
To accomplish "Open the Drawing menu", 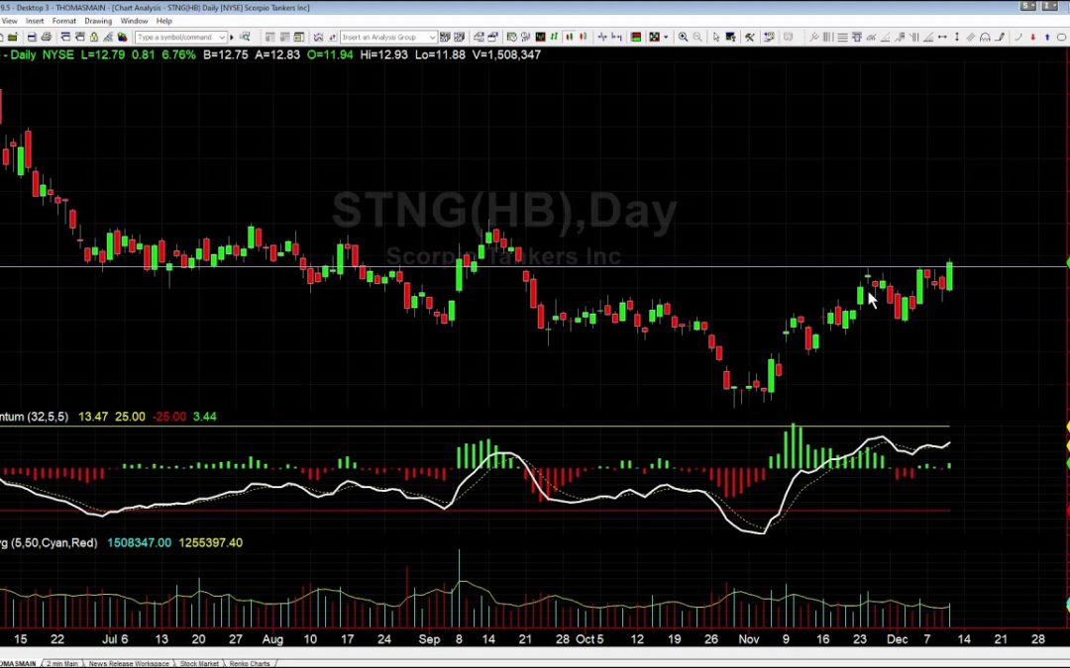I will pos(98,20).
